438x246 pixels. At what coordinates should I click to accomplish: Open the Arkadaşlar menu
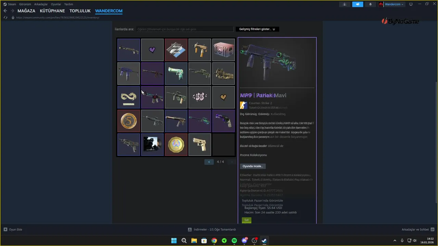41,4
